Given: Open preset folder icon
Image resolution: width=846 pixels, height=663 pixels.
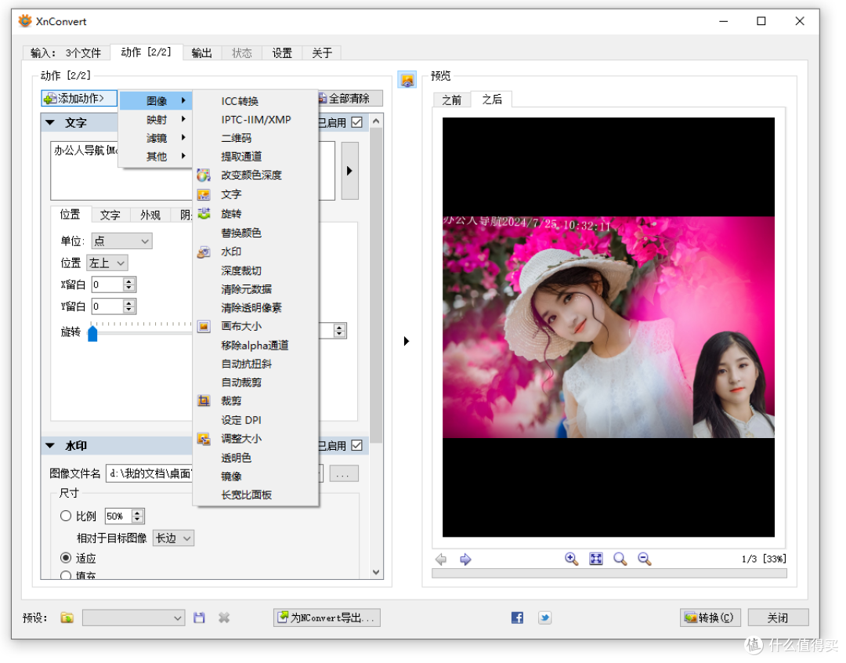Looking at the screenshot, I should (x=67, y=617).
